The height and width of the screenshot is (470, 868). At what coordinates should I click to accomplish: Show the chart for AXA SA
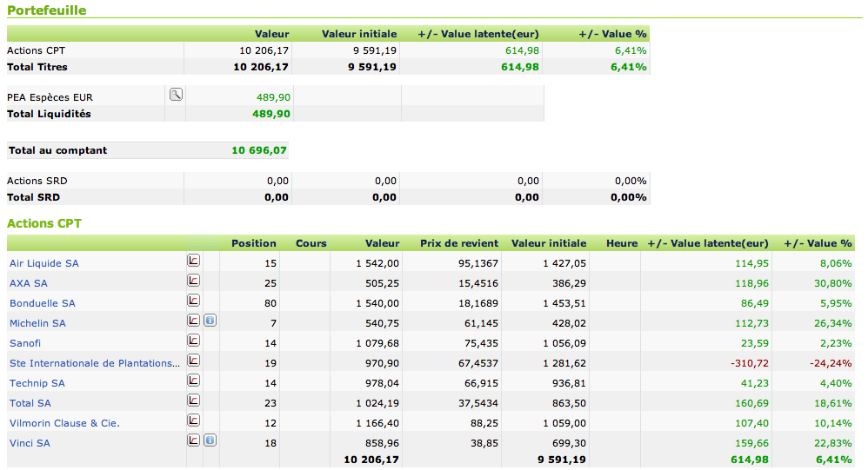click(193, 280)
